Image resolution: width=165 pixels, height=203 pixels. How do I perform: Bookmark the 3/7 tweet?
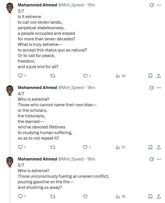[150, 76]
